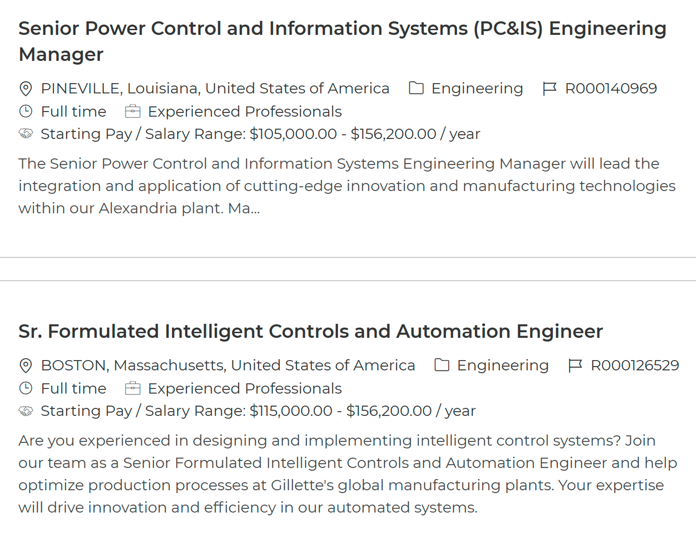Click the Senior PC&IS Engineering Manager job title
696x539 pixels.
coord(342,41)
